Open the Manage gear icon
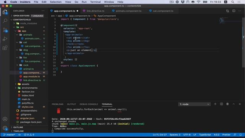245x138 pixels. [x=5, y=128]
